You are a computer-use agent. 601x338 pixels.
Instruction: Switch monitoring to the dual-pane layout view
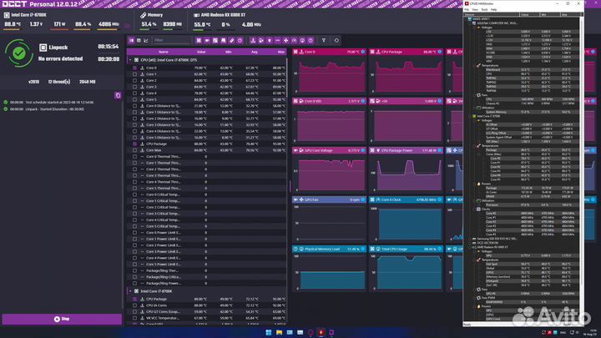132,40
